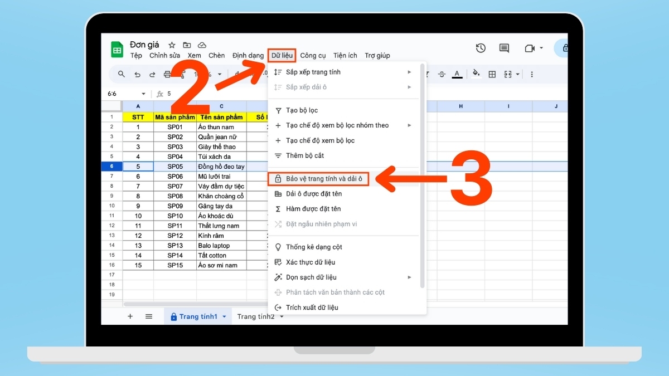This screenshot has width=669, height=376.
Task: Choose text color A tool
Action: coord(457,74)
